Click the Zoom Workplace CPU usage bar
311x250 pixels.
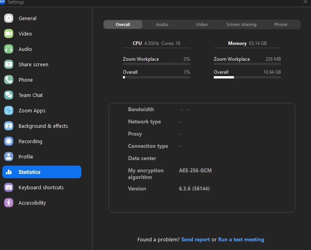pos(156,64)
